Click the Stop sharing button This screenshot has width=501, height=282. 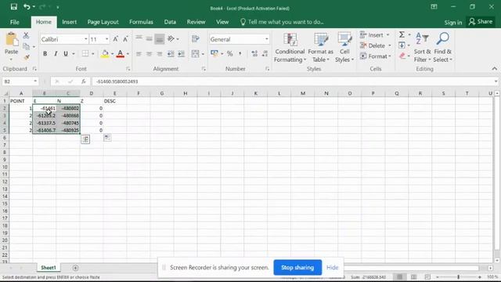[x=297, y=267]
